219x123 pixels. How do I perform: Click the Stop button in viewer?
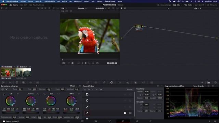click(86, 63)
